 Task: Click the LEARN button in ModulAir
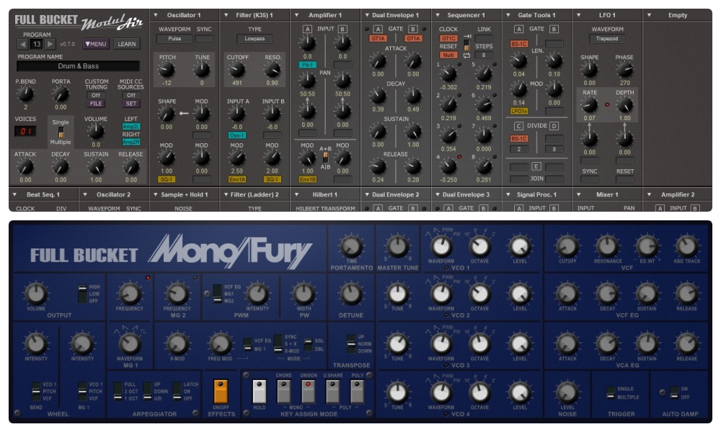click(x=126, y=44)
